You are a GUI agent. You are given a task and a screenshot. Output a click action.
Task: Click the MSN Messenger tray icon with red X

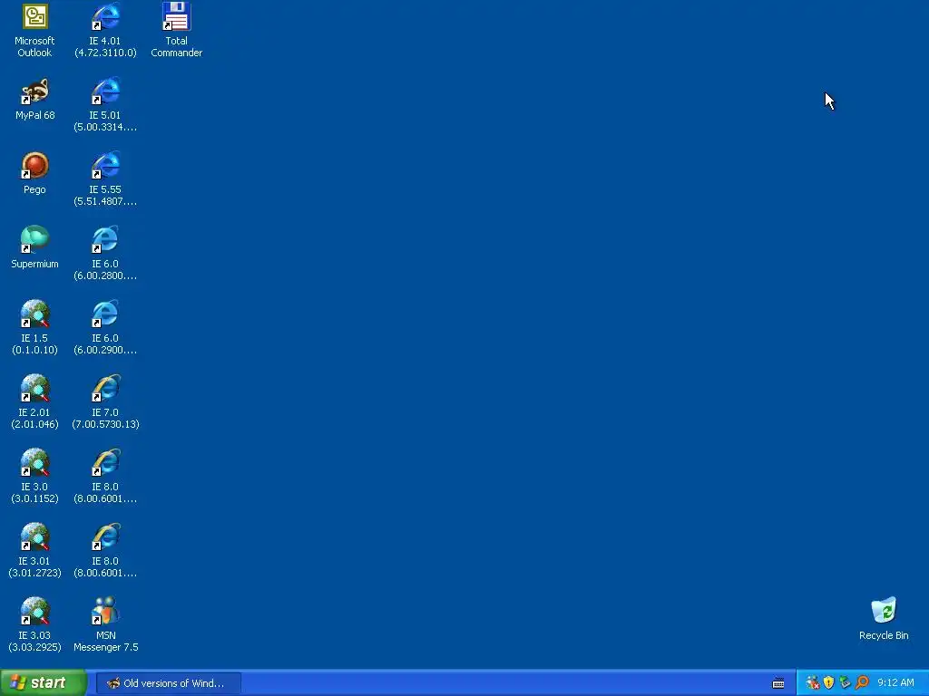(813, 683)
